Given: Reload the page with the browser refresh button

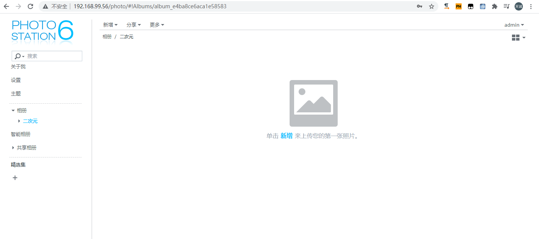Looking at the screenshot, I should pos(31,6).
